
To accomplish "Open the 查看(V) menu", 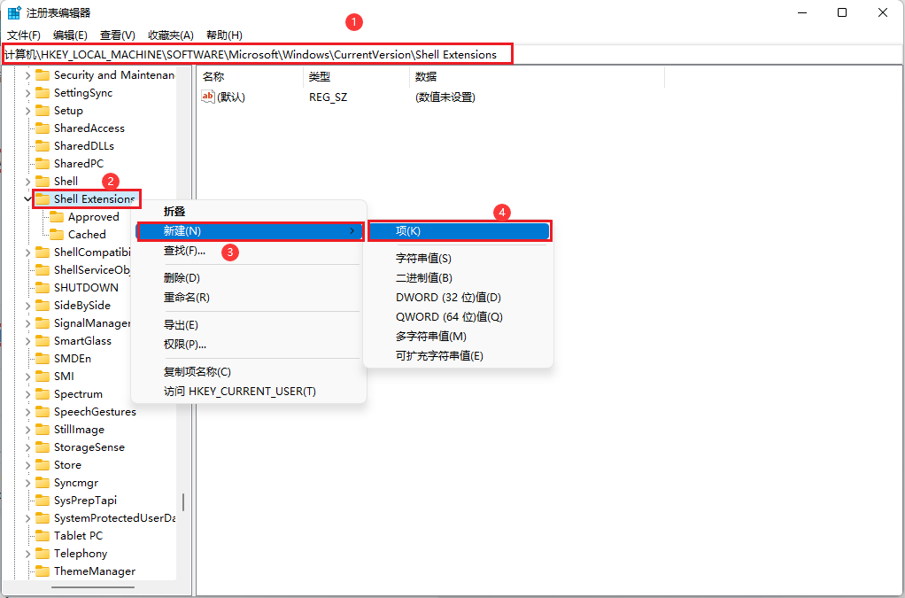I will tap(118, 35).
